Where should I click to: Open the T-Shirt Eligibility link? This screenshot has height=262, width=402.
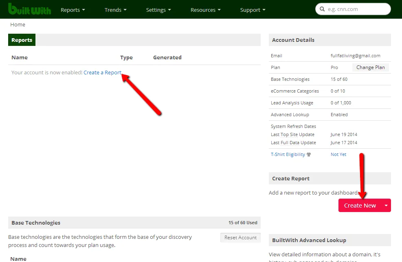(288, 154)
